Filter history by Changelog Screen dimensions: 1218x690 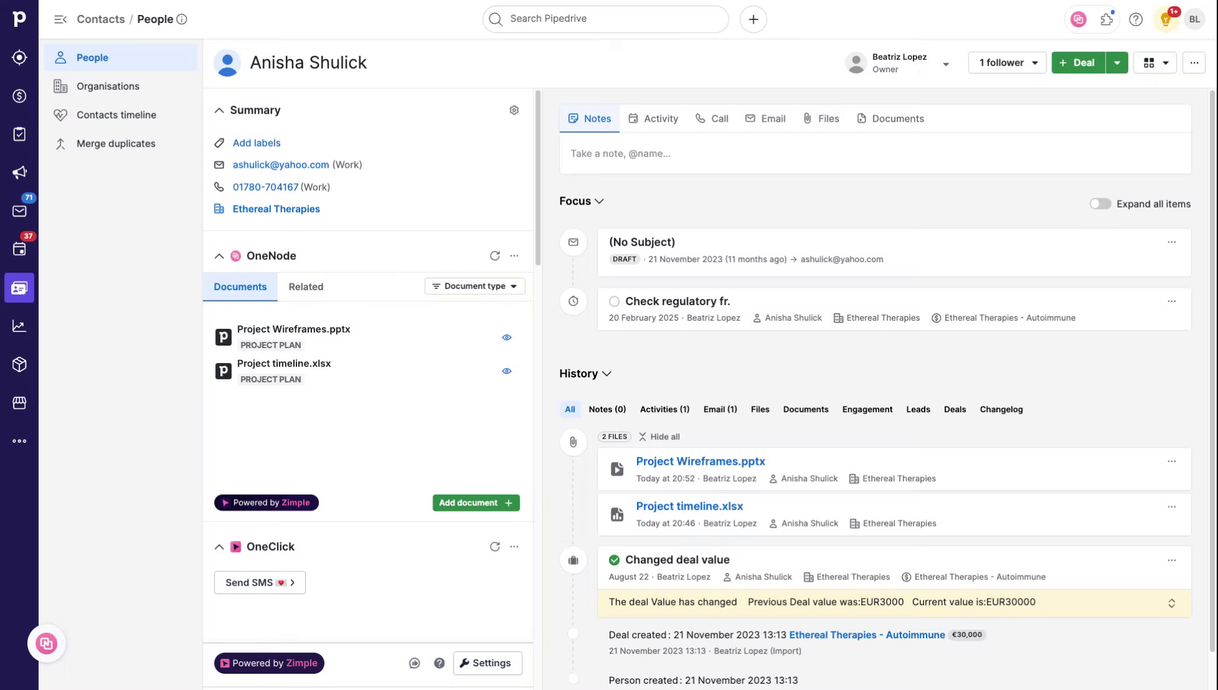[1001, 409]
